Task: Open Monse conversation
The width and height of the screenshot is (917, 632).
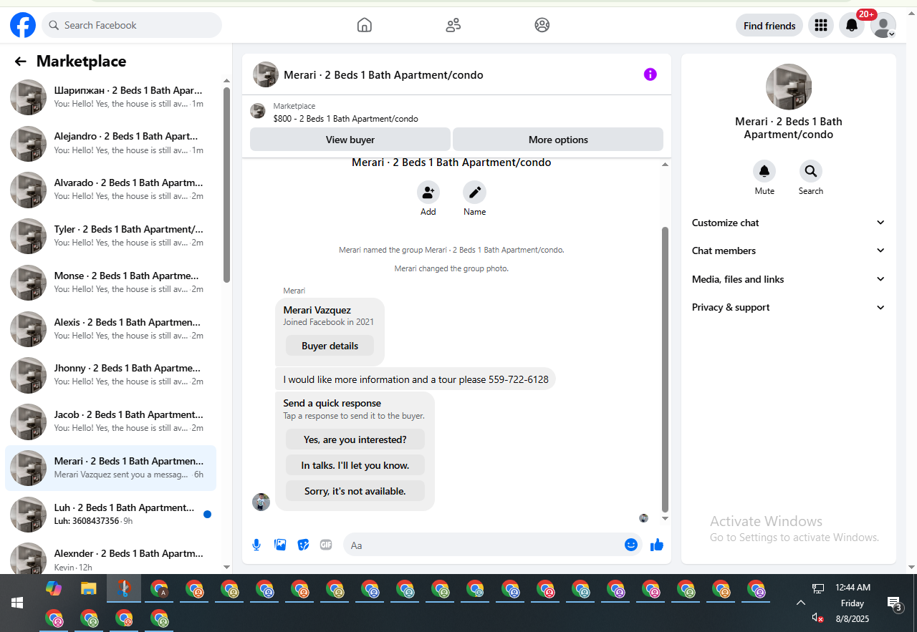Action: 110,283
